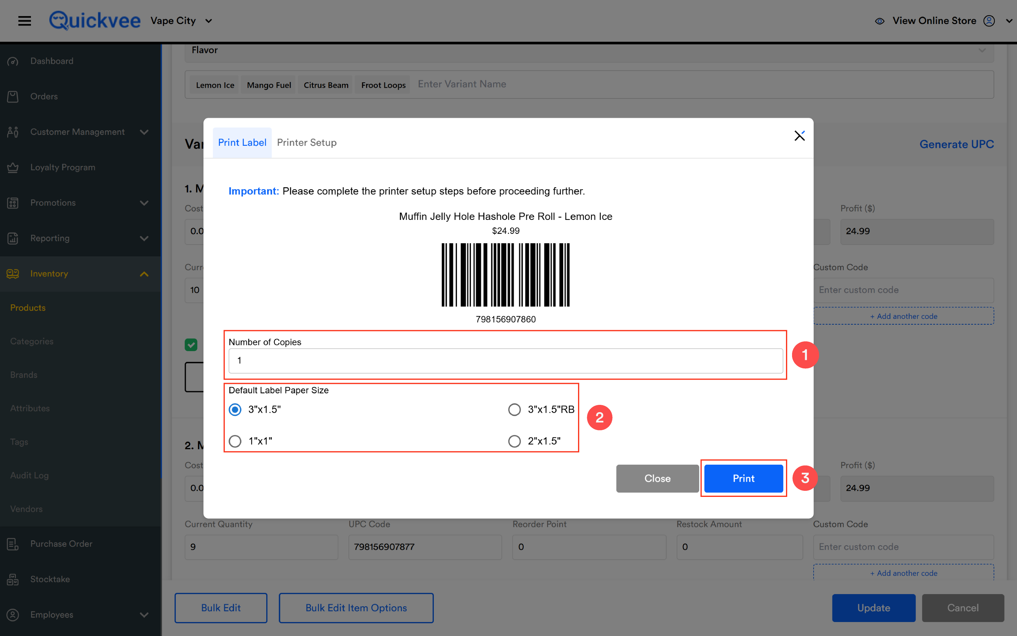
Task: Click UPC Code field with 798156907877
Action: 425,547
